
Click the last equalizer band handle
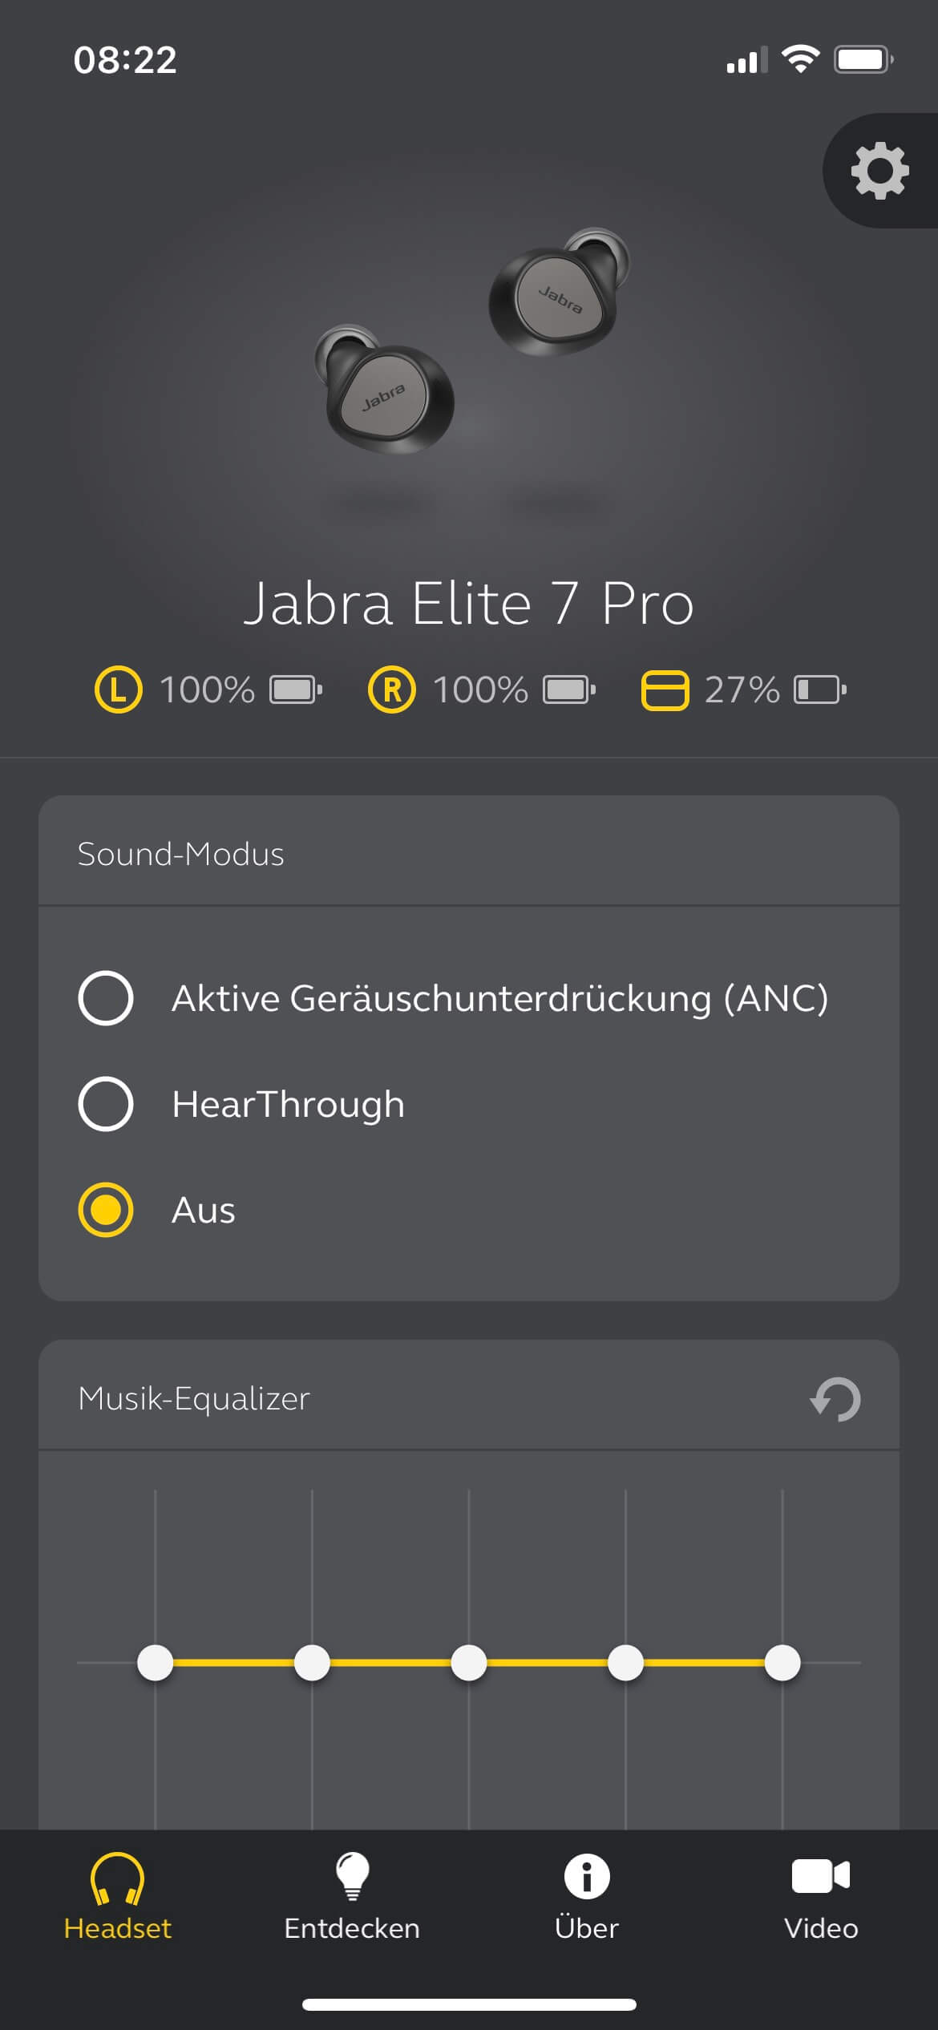pyautogui.click(x=782, y=1663)
